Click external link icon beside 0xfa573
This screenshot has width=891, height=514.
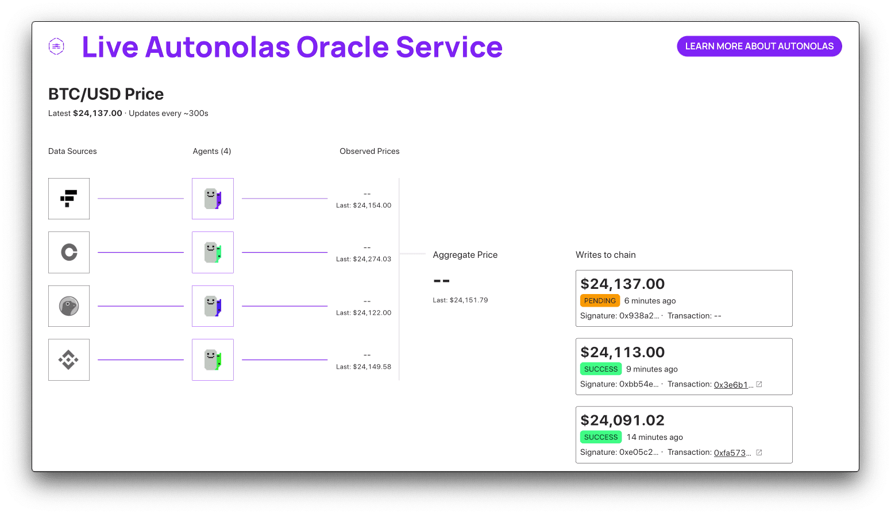tap(759, 453)
